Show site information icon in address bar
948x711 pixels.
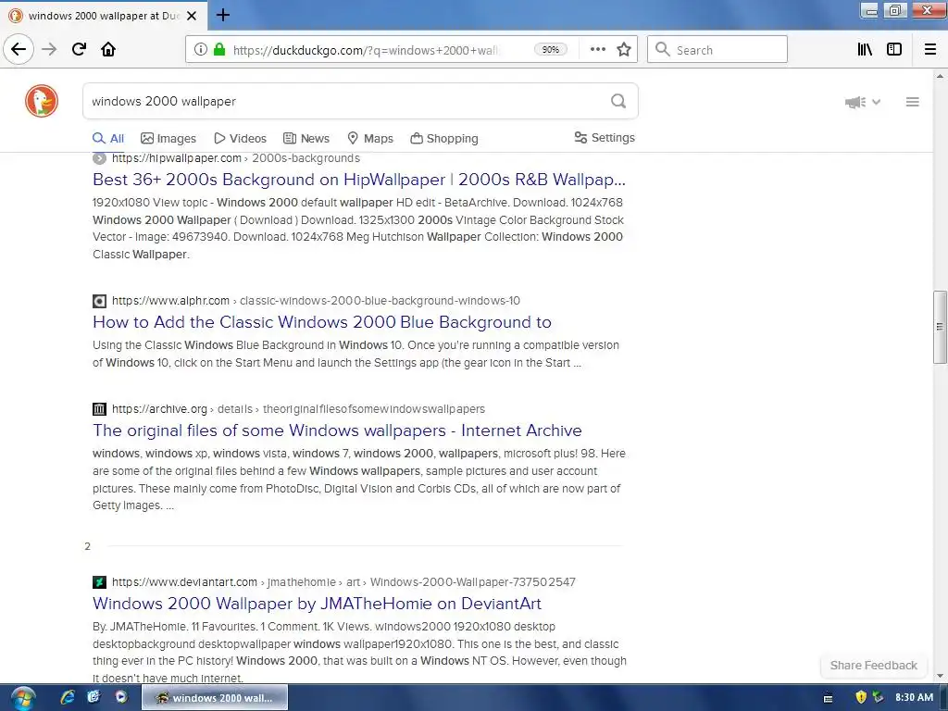(x=201, y=50)
